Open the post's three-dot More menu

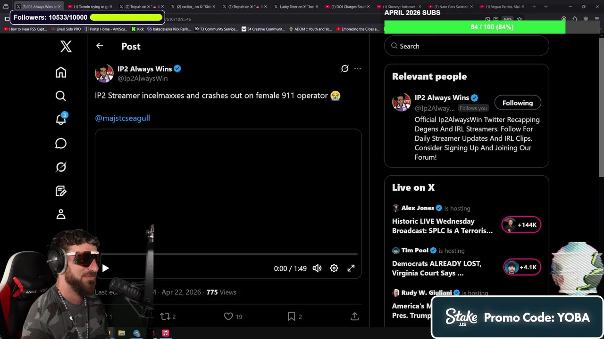pos(358,69)
